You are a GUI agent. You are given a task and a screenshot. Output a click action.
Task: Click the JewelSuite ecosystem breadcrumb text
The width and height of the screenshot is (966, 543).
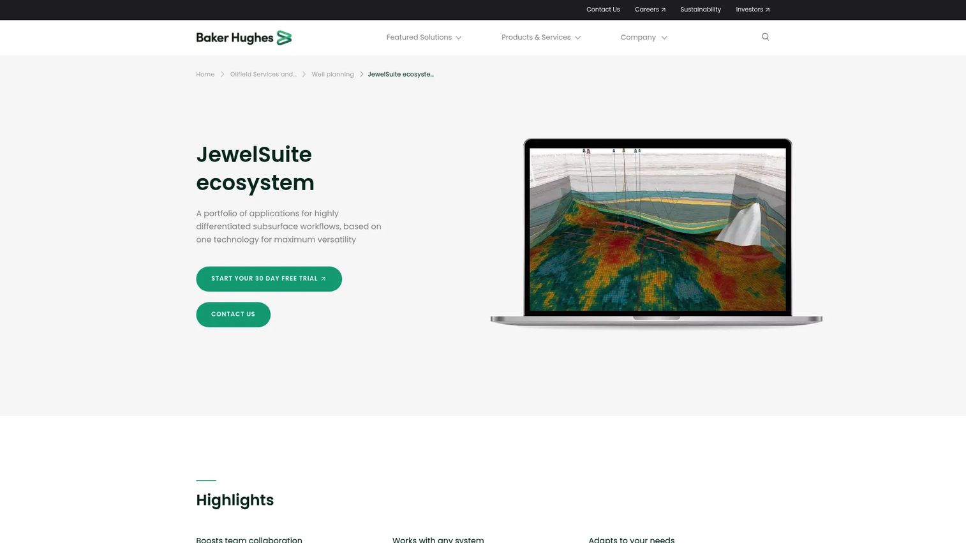coord(401,75)
